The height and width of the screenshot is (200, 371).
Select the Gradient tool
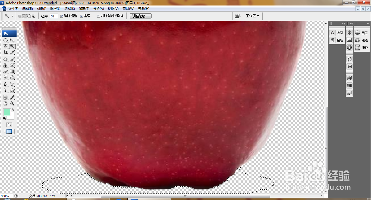pyautogui.click(x=12, y=71)
